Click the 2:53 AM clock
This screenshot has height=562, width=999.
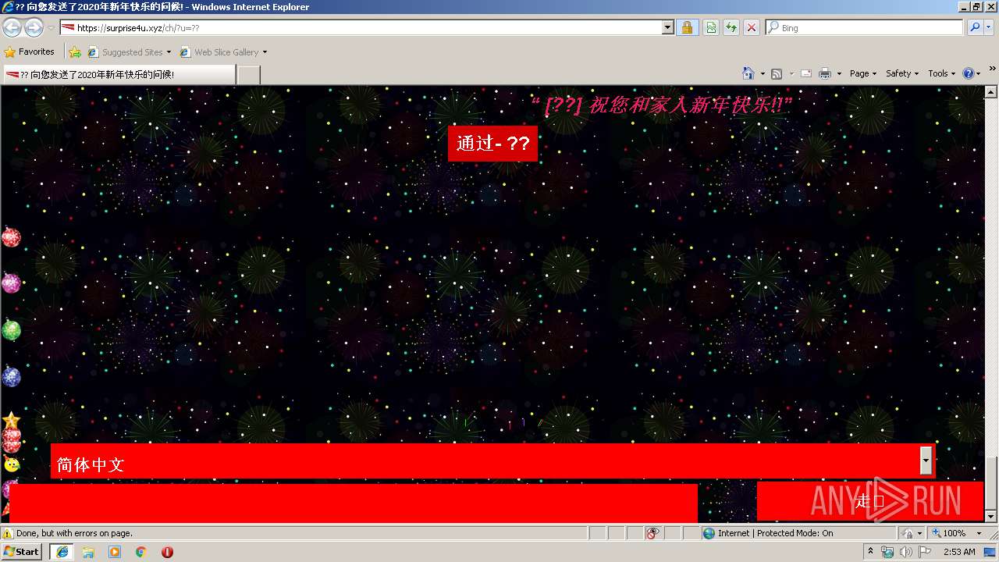[959, 552]
